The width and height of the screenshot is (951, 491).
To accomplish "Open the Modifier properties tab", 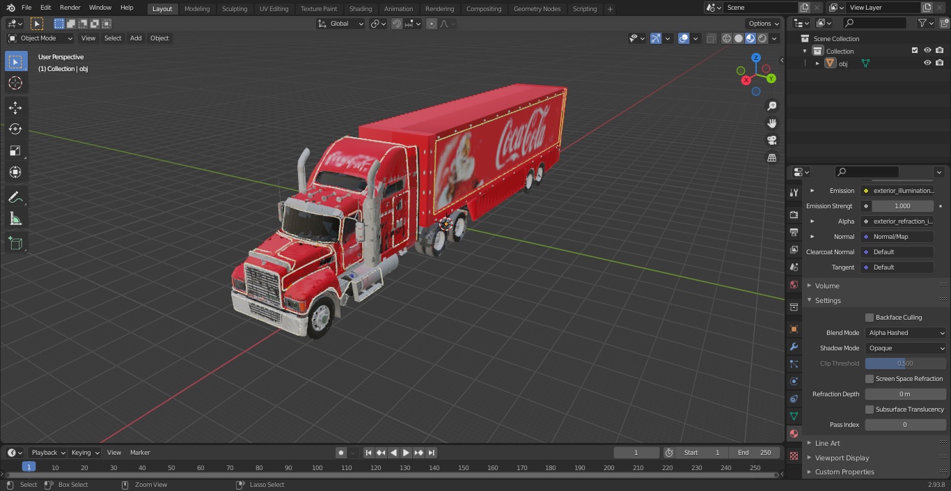I will coord(794,346).
